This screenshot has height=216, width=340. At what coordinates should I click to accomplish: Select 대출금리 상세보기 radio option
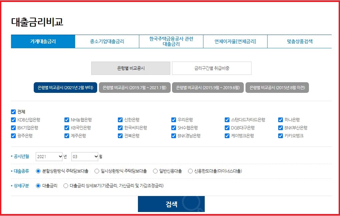pos(66,186)
